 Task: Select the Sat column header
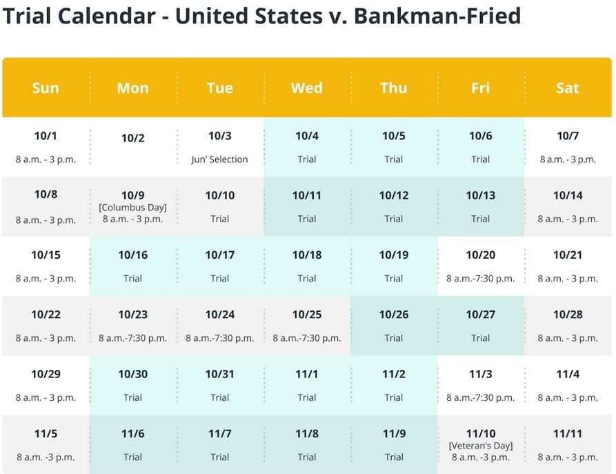click(568, 88)
